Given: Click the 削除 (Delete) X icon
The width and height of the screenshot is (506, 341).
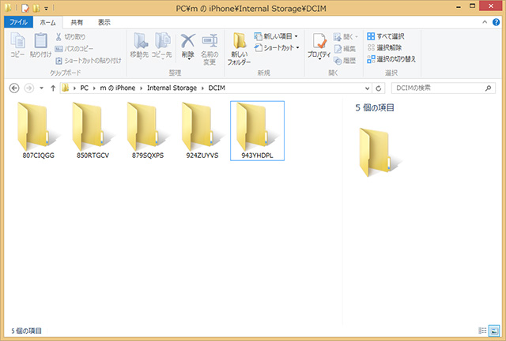Looking at the screenshot, I should tap(187, 41).
